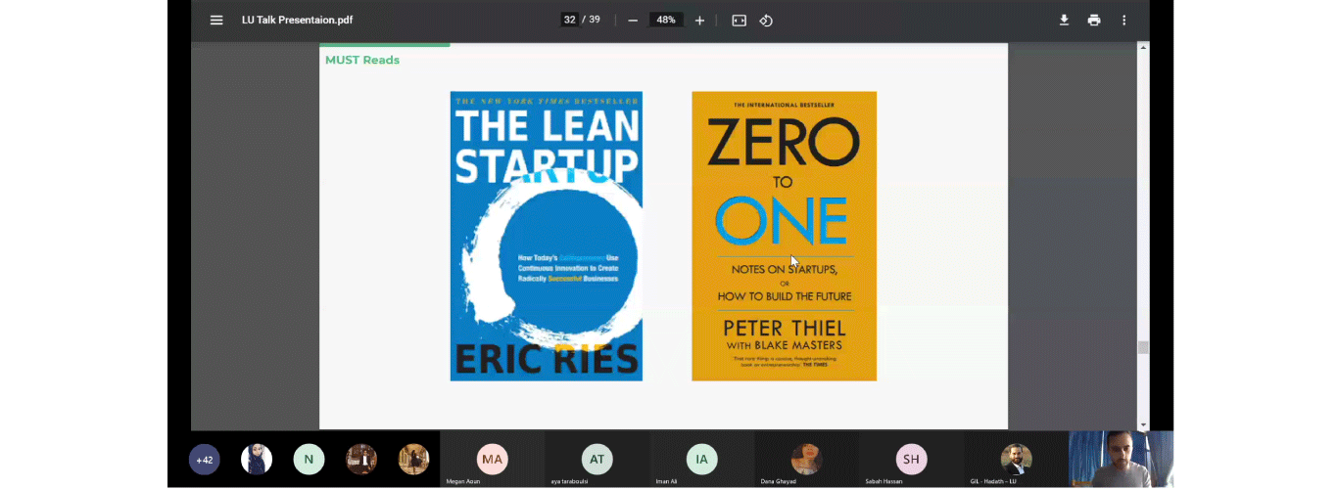Click the Lean Startup book cover
1338x489 pixels.
(x=546, y=236)
